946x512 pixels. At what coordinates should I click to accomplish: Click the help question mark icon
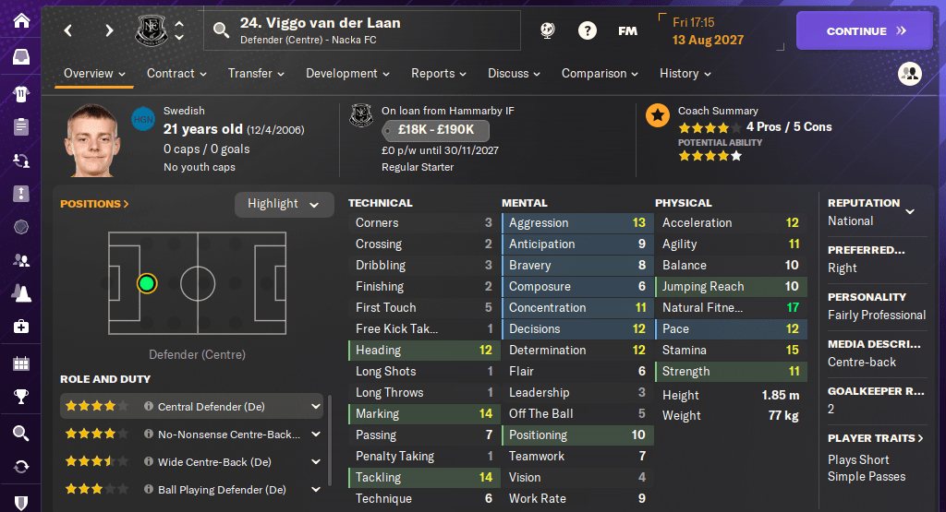click(588, 31)
